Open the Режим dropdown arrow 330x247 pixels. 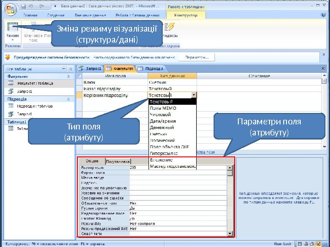pyautogui.click(x=12, y=40)
